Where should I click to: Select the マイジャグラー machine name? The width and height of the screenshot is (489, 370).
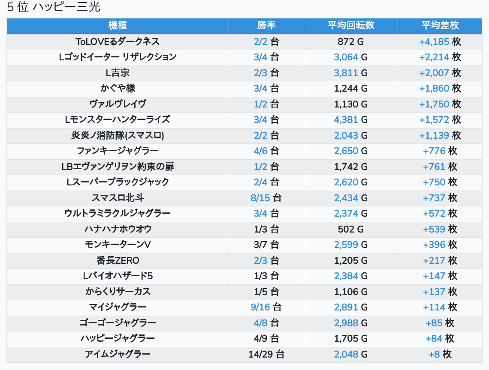click(x=118, y=307)
